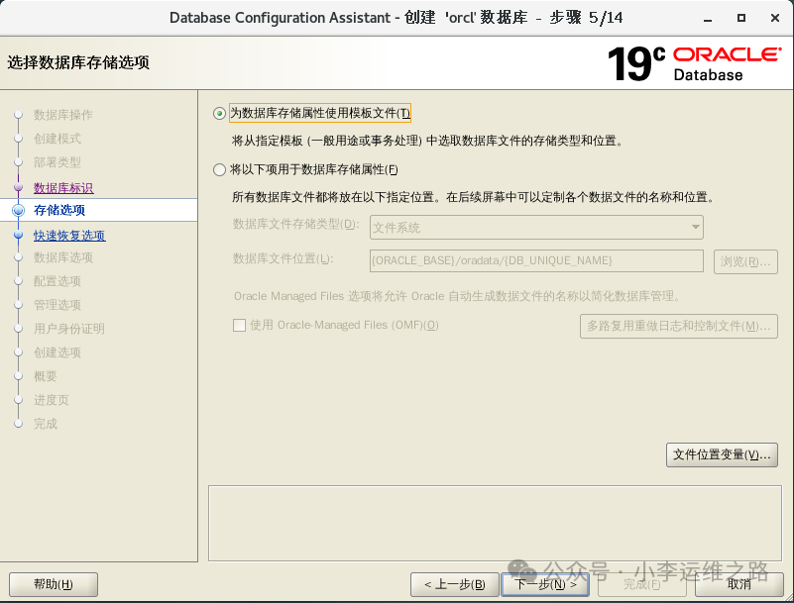Open the 文件位置变量(V)... button
Viewport: 794px width, 603px height.
coord(722,454)
